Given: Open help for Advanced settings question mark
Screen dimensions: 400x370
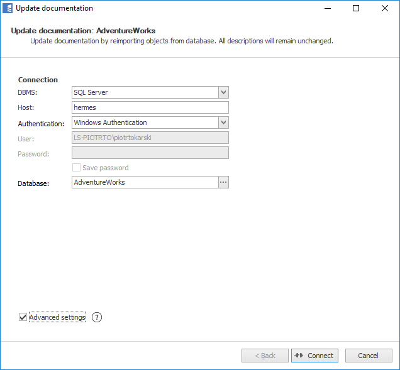Looking at the screenshot, I should (x=96, y=317).
